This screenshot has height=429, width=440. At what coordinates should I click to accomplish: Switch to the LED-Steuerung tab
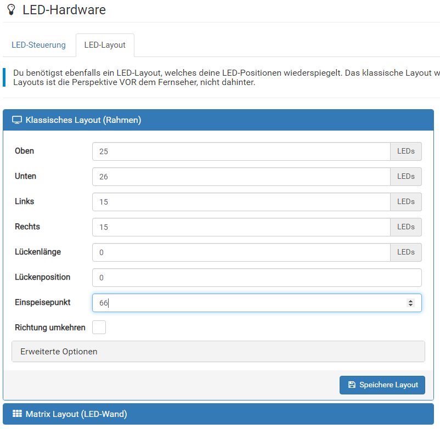tap(38, 45)
